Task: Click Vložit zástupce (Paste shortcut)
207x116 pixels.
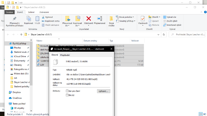Action: click(50, 25)
